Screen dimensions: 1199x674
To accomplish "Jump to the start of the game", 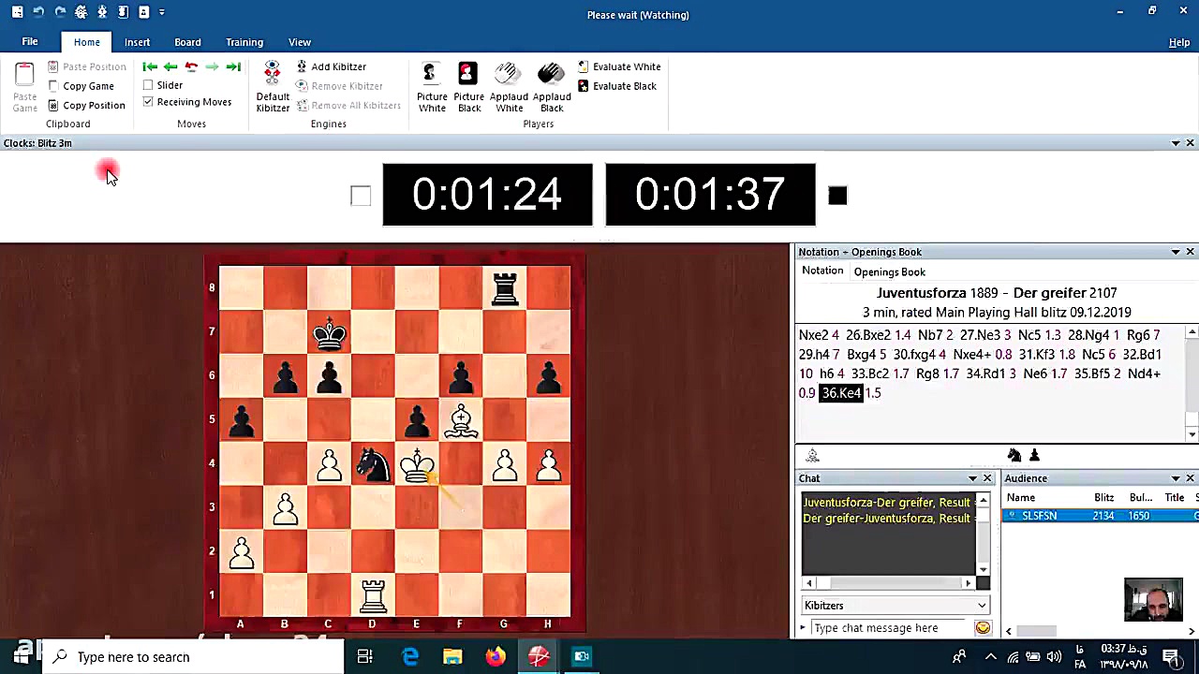I will click(150, 66).
